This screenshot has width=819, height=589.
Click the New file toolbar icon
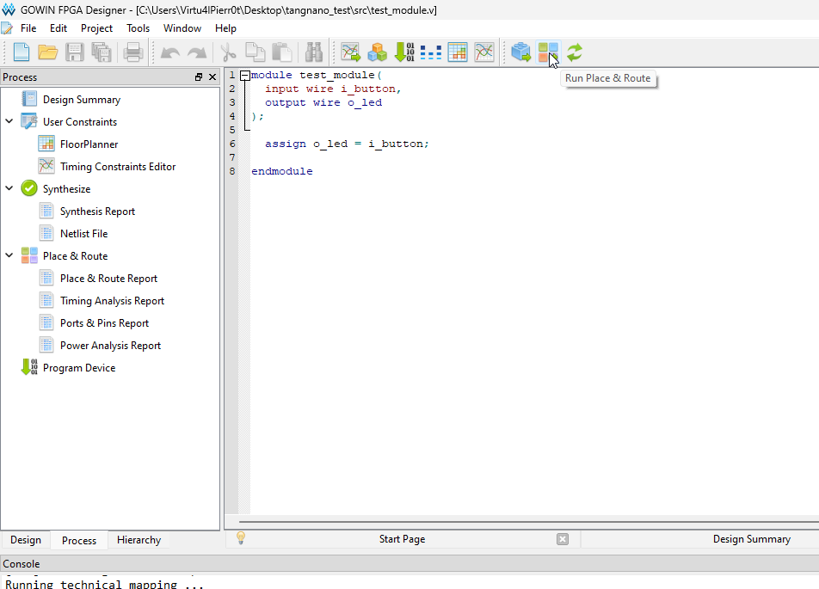(x=22, y=52)
